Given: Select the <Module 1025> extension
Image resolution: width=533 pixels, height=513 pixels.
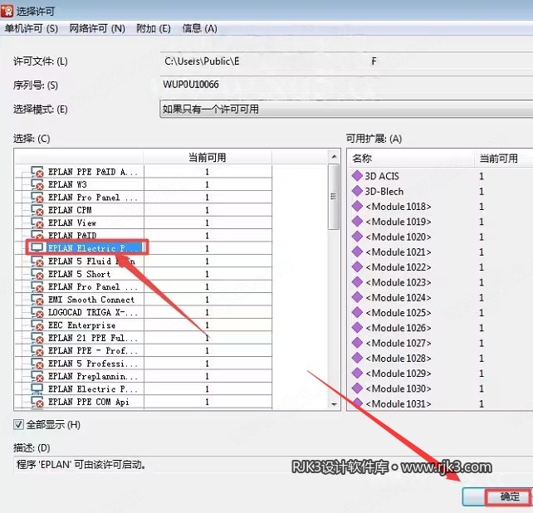Looking at the screenshot, I should pyautogui.click(x=399, y=312).
